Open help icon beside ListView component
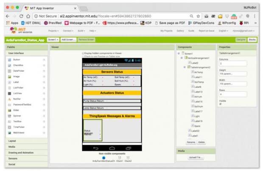This screenshot has height=171, width=263. click(44, 93)
